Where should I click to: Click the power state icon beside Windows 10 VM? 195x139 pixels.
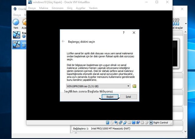tap(24, 46)
